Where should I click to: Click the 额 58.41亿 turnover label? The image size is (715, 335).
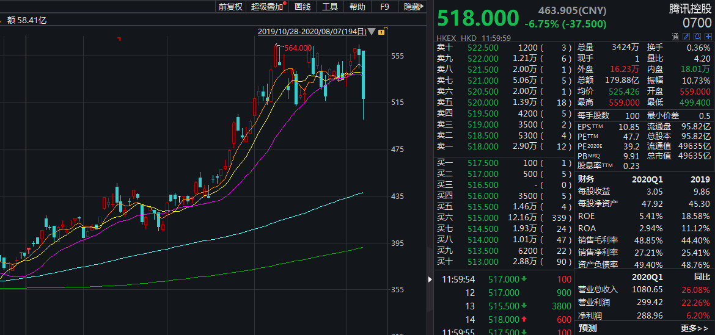[x=27, y=20]
